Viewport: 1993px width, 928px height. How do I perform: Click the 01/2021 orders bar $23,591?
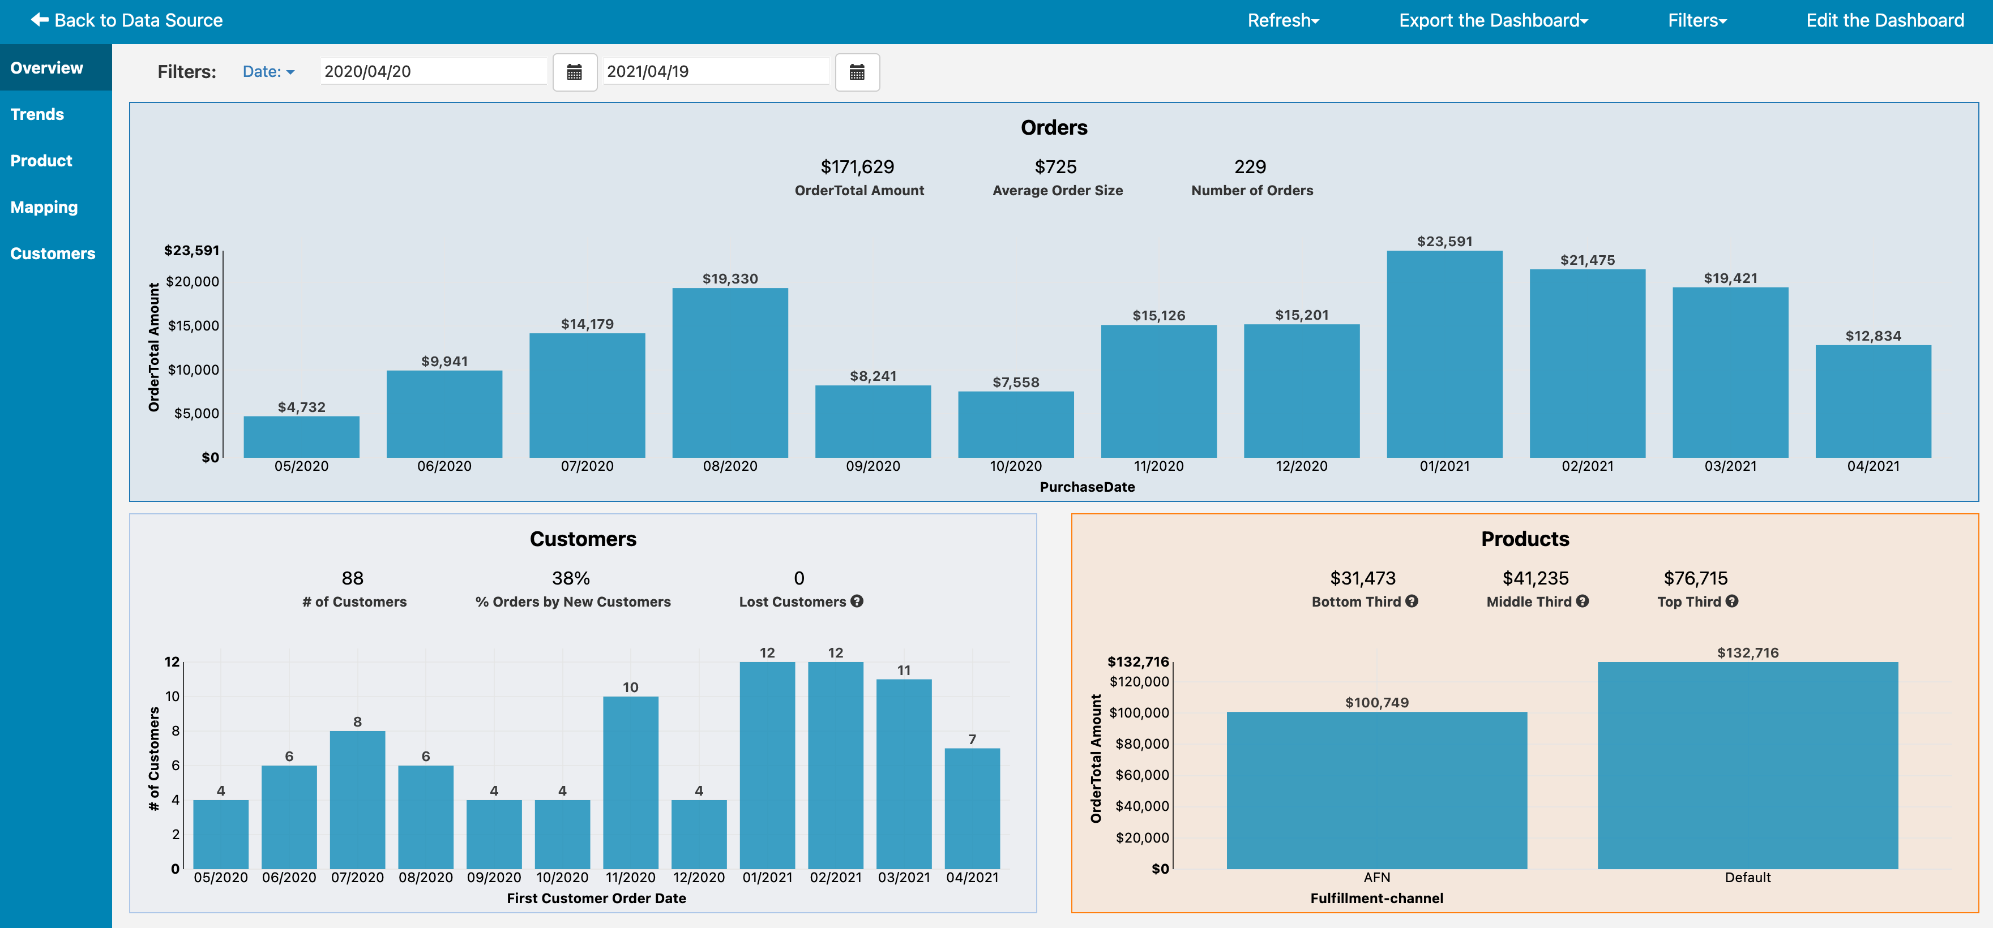1444,354
